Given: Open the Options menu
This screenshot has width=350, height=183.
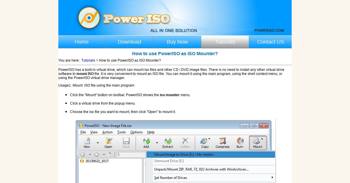Looking at the screenshot, I should 136,132.
